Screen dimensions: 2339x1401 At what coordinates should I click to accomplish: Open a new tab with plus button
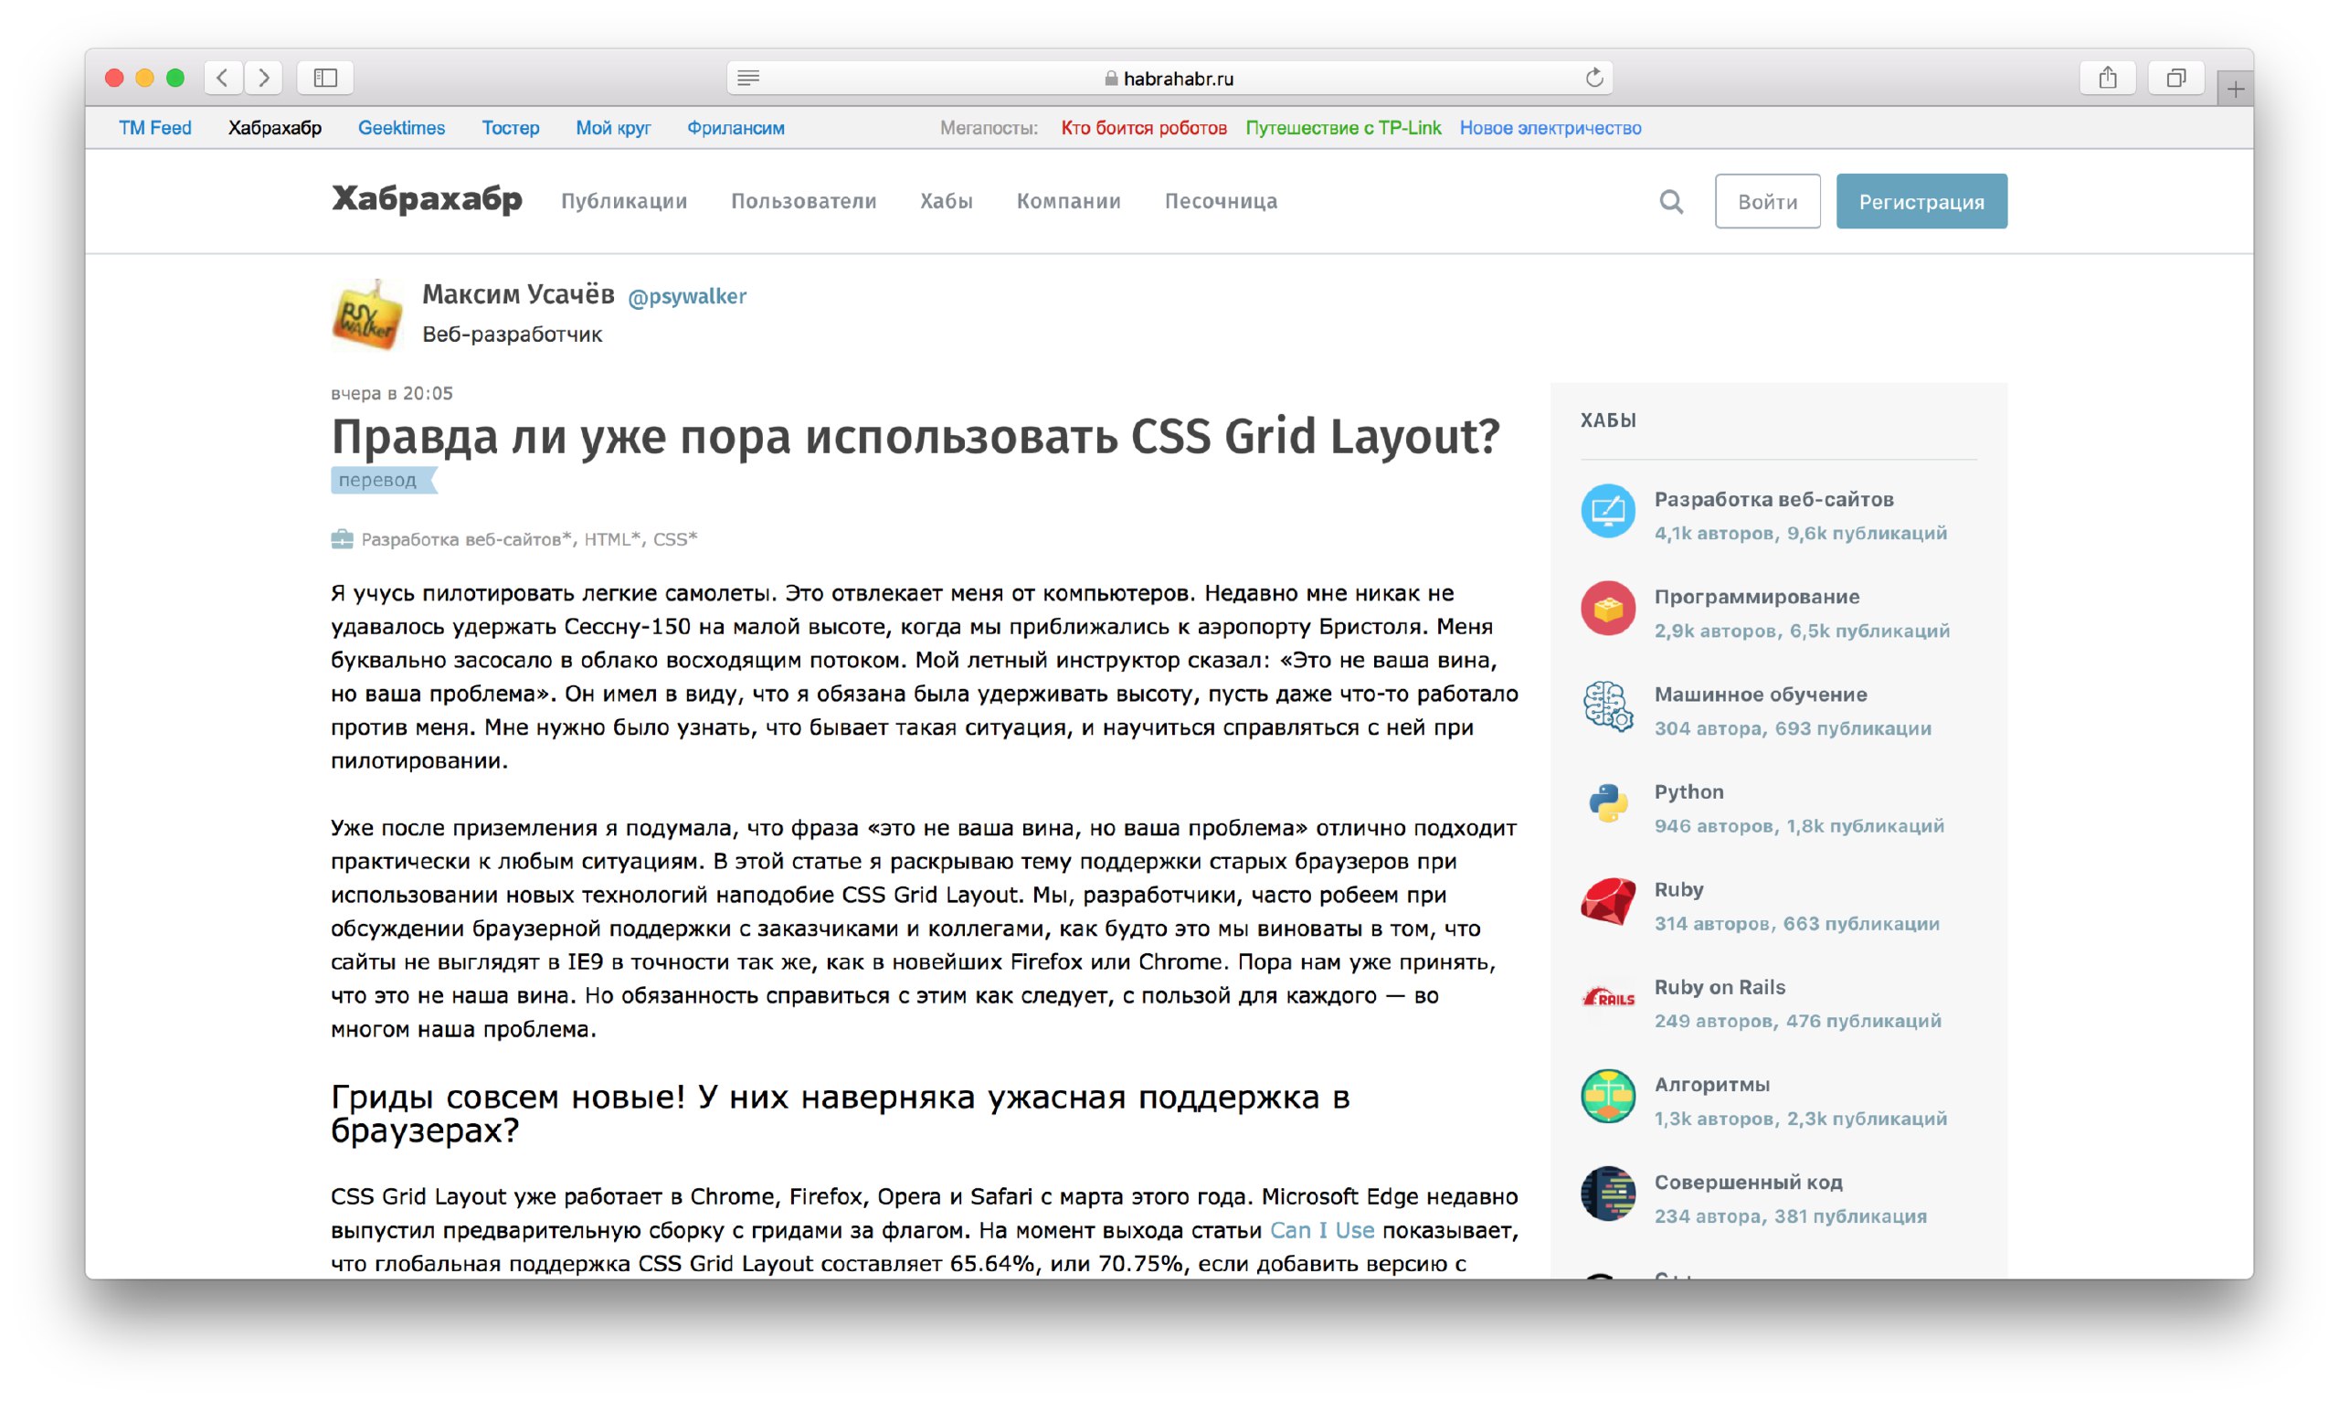2235,90
